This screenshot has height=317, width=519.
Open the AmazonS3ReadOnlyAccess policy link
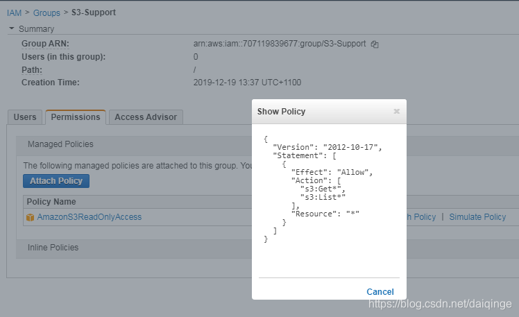[90, 217]
